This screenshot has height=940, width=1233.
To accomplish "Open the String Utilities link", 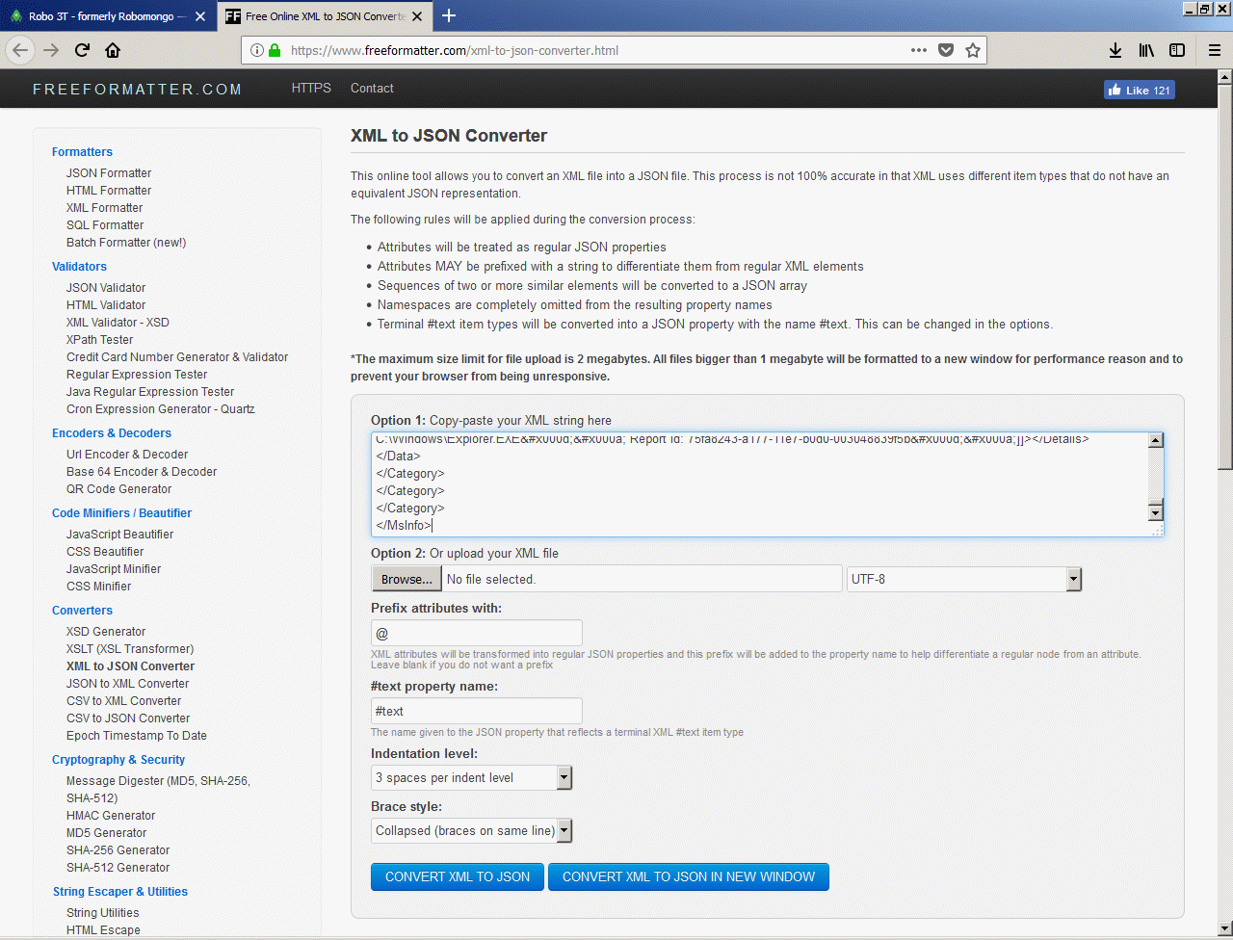I will pyautogui.click(x=103, y=913).
